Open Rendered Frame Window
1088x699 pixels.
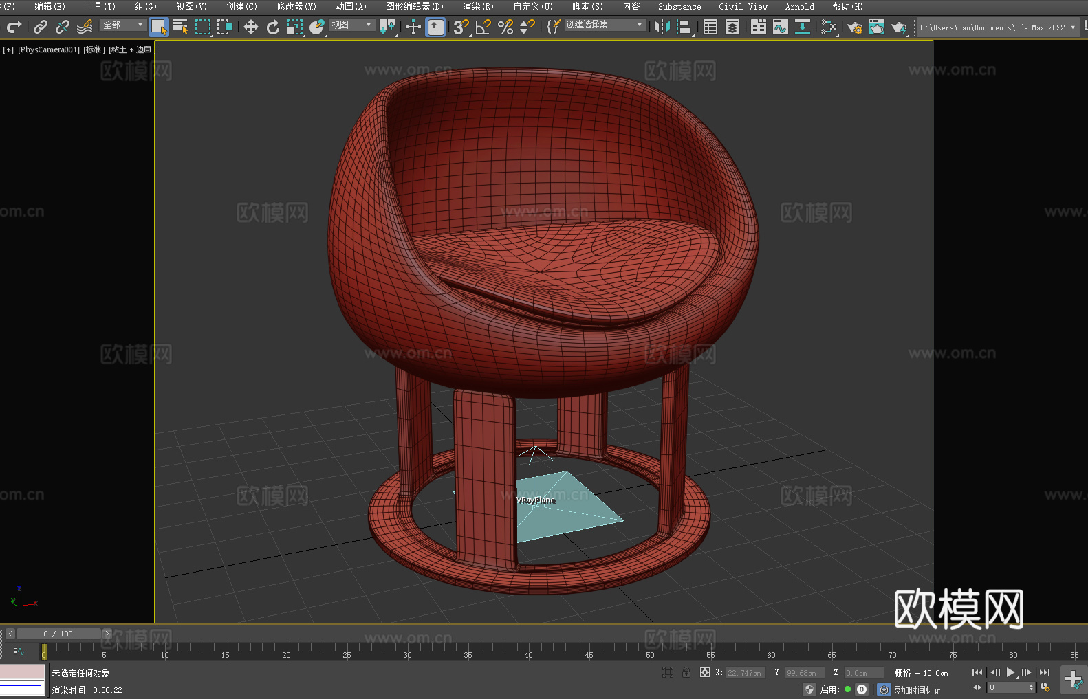pyautogui.click(x=877, y=27)
